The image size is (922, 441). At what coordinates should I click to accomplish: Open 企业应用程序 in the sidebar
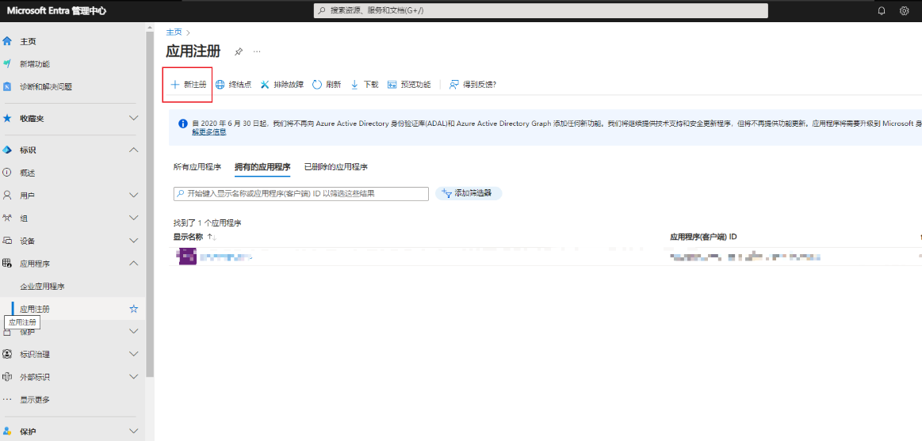[42, 287]
